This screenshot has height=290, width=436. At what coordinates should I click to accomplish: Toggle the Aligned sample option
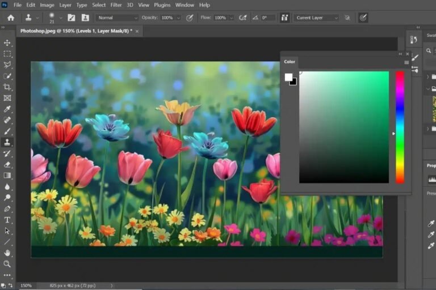coord(285,18)
